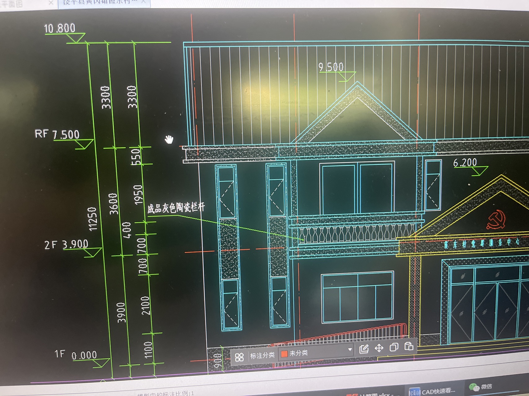Click the edit annotation pencil icon
529x396 pixels.
pyautogui.click(x=364, y=349)
